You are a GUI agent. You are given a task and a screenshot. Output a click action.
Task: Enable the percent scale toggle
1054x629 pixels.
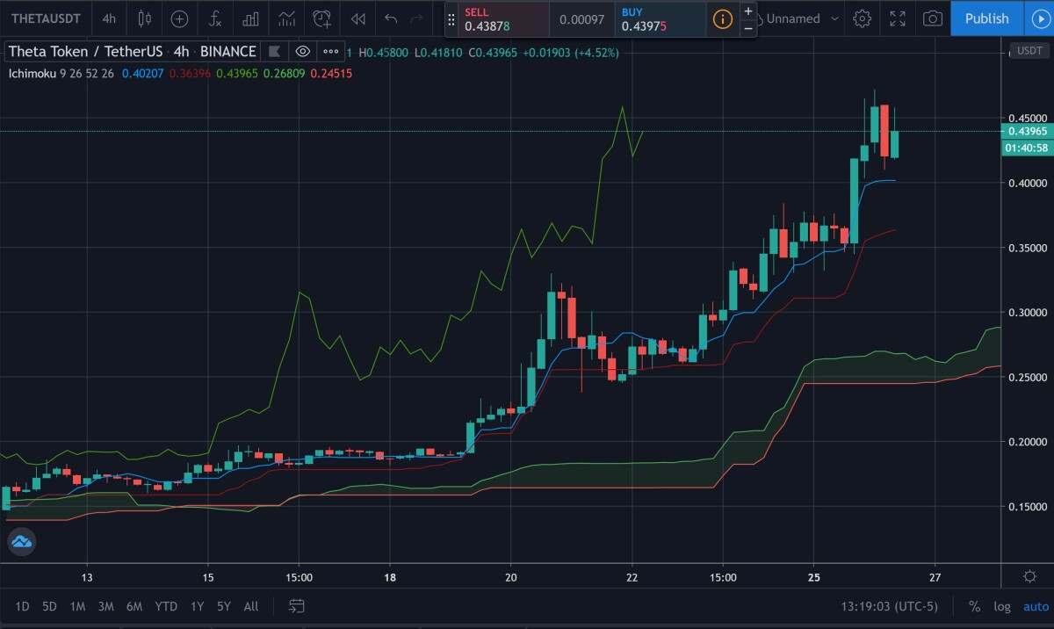[974, 606]
